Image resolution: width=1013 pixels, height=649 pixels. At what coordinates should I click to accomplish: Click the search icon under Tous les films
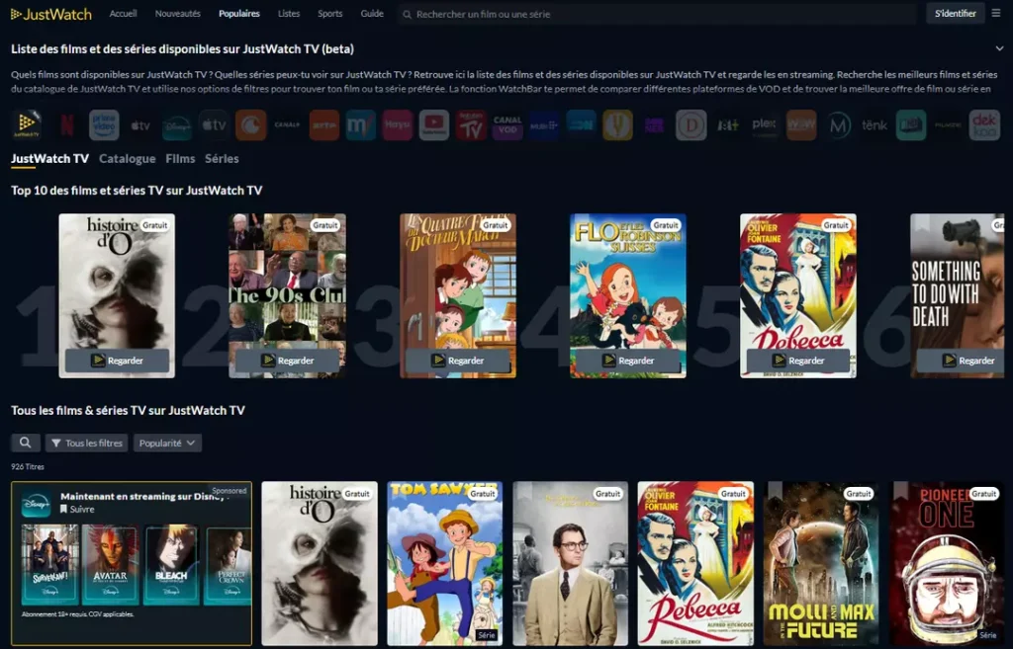click(x=25, y=443)
